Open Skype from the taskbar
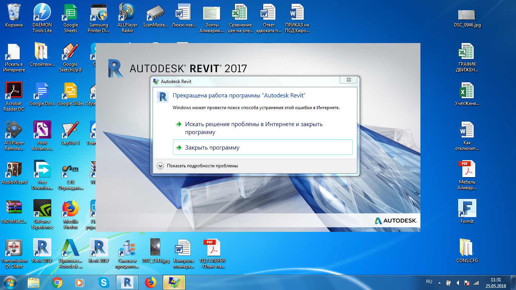Screen dimensions: 516x290 point(103,282)
